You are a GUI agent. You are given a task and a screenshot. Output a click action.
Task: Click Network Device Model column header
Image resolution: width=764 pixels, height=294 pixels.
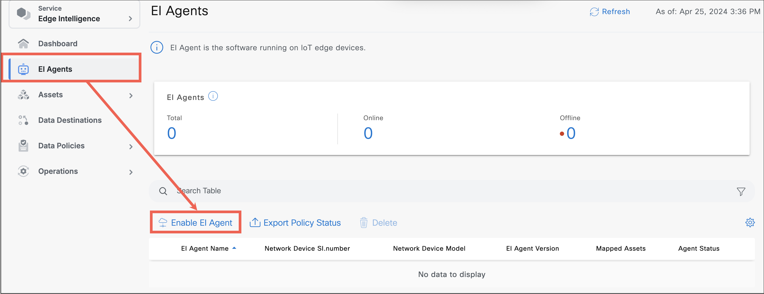[429, 248]
